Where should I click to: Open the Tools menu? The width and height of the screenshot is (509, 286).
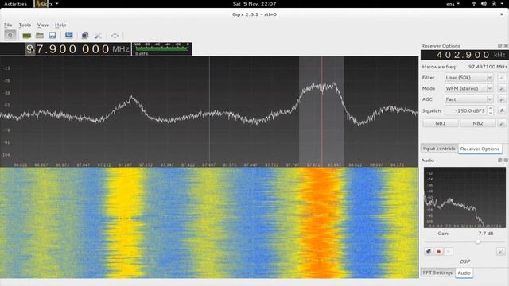(x=25, y=25)
